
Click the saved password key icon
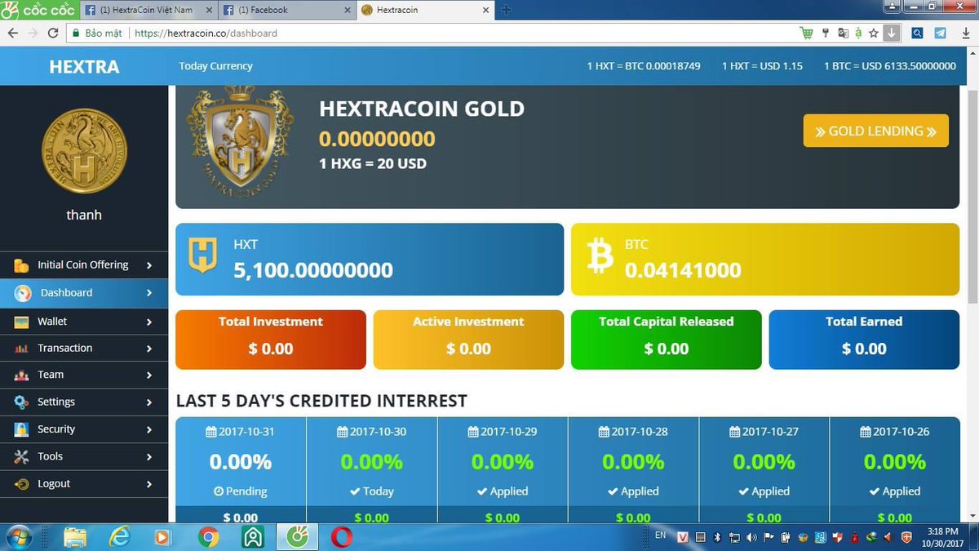826,33
